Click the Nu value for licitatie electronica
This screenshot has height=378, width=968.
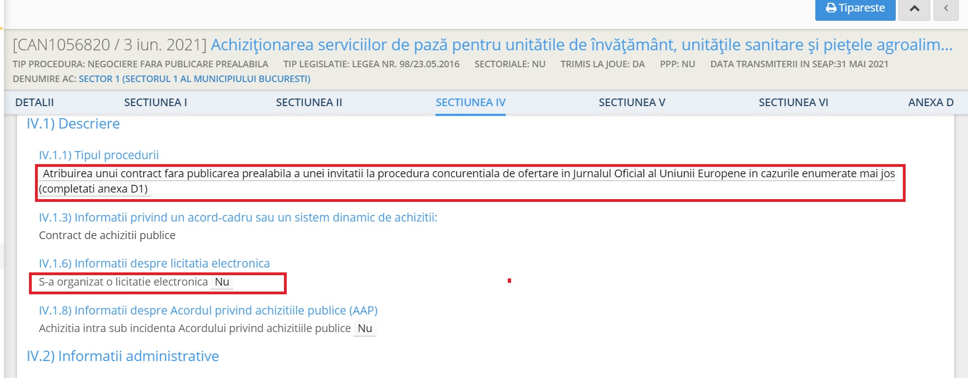click(x=222, y=282)
